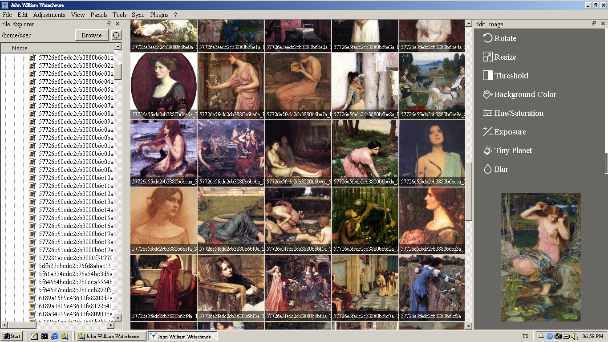Click the preview image in Edit Image panel
The image size is (608, 342).
coord(541,257)
